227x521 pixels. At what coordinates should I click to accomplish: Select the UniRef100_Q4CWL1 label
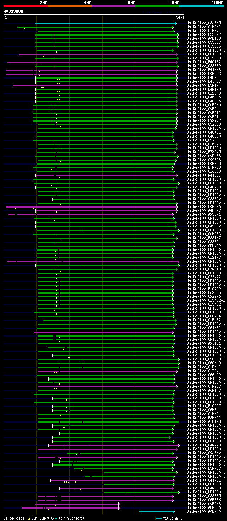(x=204, y=133)
